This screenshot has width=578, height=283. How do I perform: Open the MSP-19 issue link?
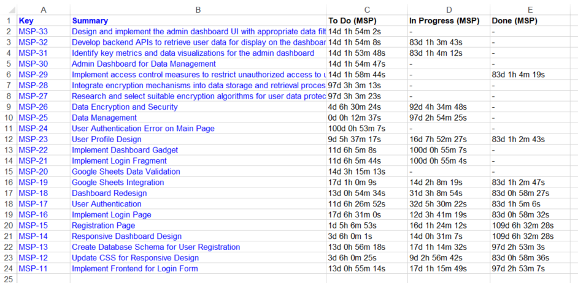click(x=33, y=183)
